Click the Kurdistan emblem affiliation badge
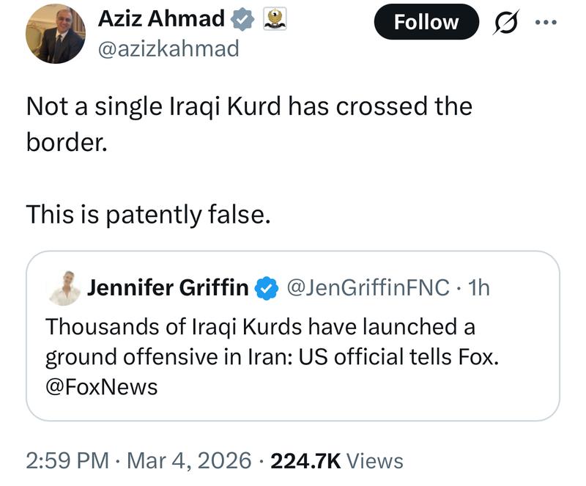Viewport: 586px width, 486px height. (275, 19)
